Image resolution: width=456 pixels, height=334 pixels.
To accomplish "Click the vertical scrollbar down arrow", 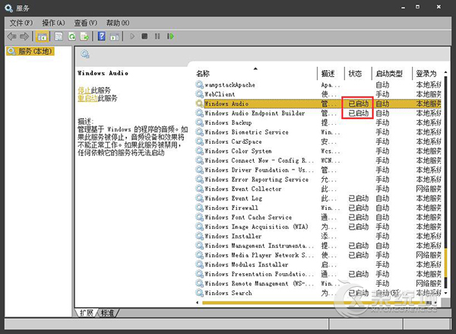I will [445, 294].
